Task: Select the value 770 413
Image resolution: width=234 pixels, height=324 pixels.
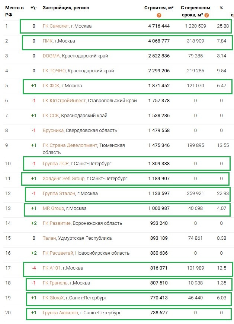Action: pos(159,298)
